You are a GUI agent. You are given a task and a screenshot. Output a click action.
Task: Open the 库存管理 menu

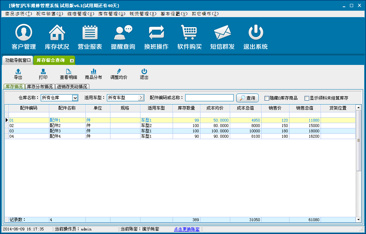(112, 14)
